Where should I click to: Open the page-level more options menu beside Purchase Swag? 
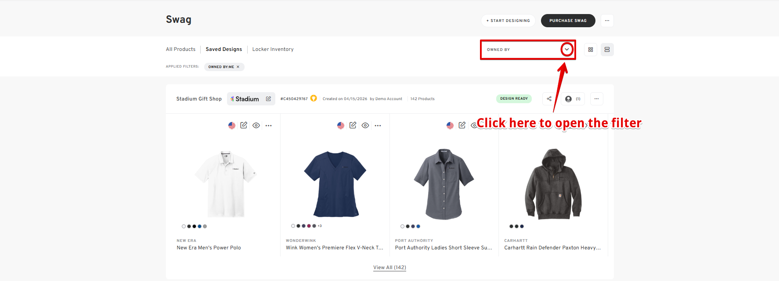point(607,21)
